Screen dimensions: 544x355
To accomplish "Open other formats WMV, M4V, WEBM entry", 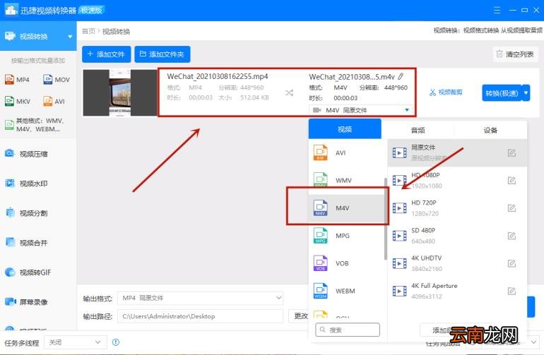I will tap(35, 125).
